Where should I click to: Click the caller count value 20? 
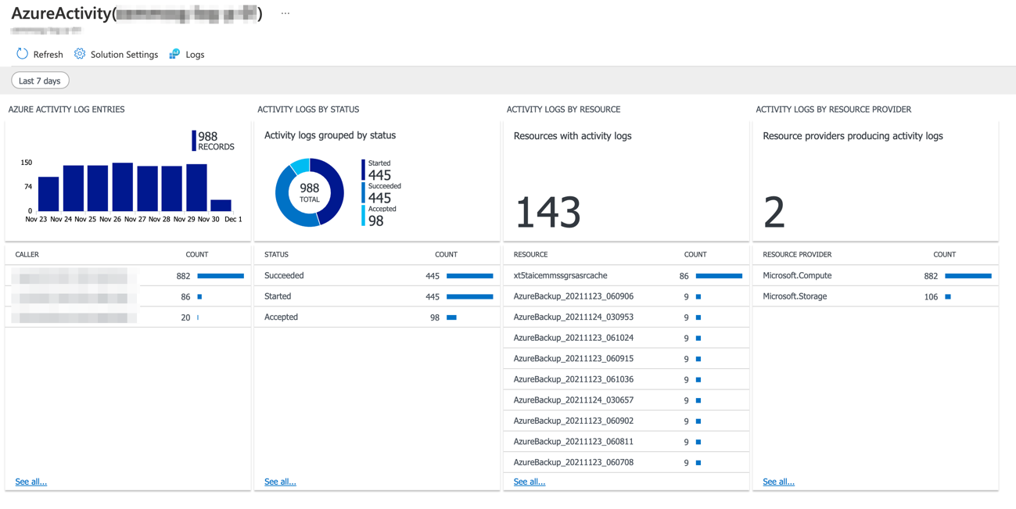[x=185, y=317]
